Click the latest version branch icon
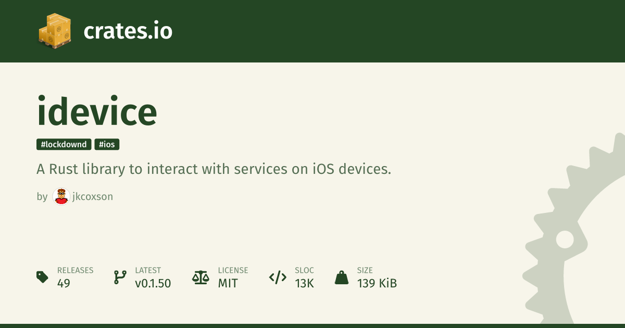Viewport: 625px width, 328px height. click(x=120, y=277)
